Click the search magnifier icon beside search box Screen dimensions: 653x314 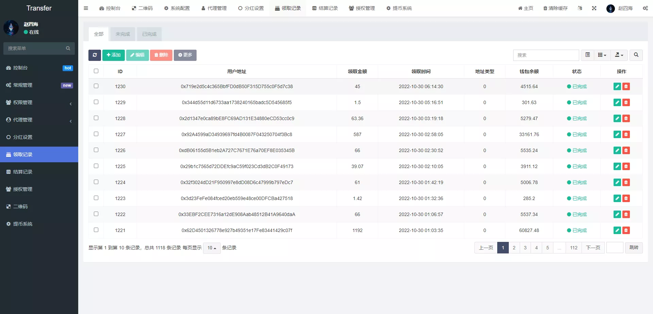636,55
